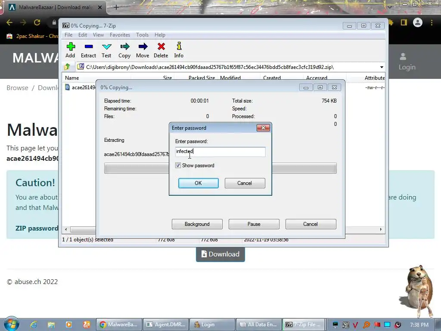Click the Copy toolbar icon
This screenshot has width=441, height=331.
124,47
